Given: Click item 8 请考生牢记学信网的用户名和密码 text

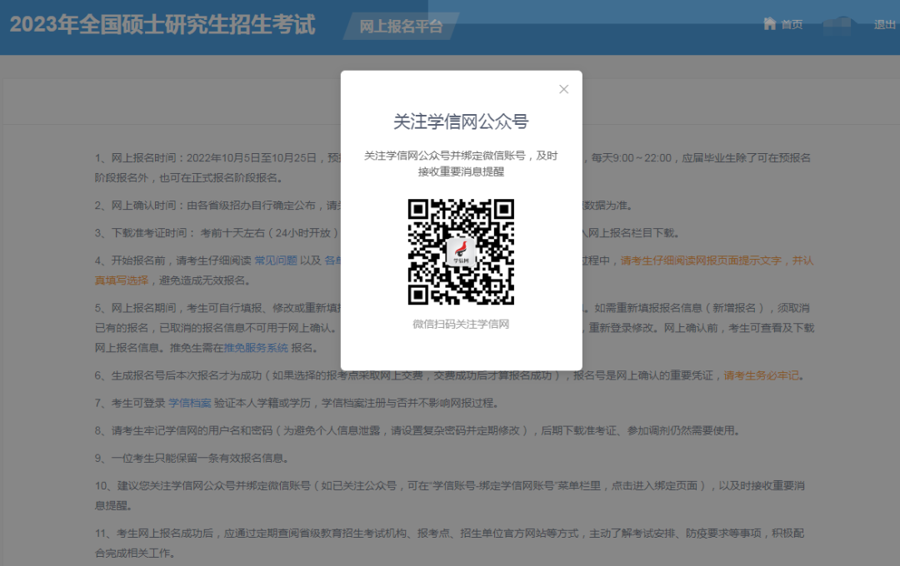Looking at the screenshot, I should [x=417, y=430].
